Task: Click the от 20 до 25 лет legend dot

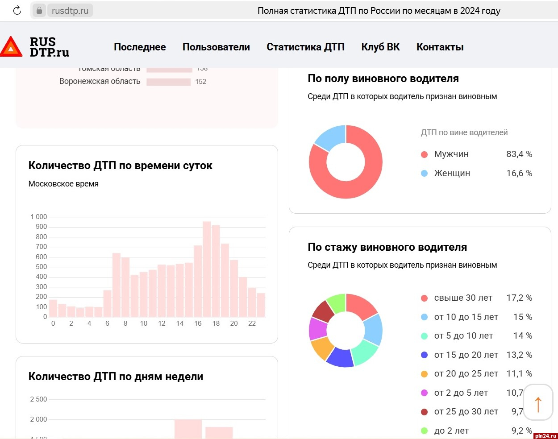Action: 424,374
